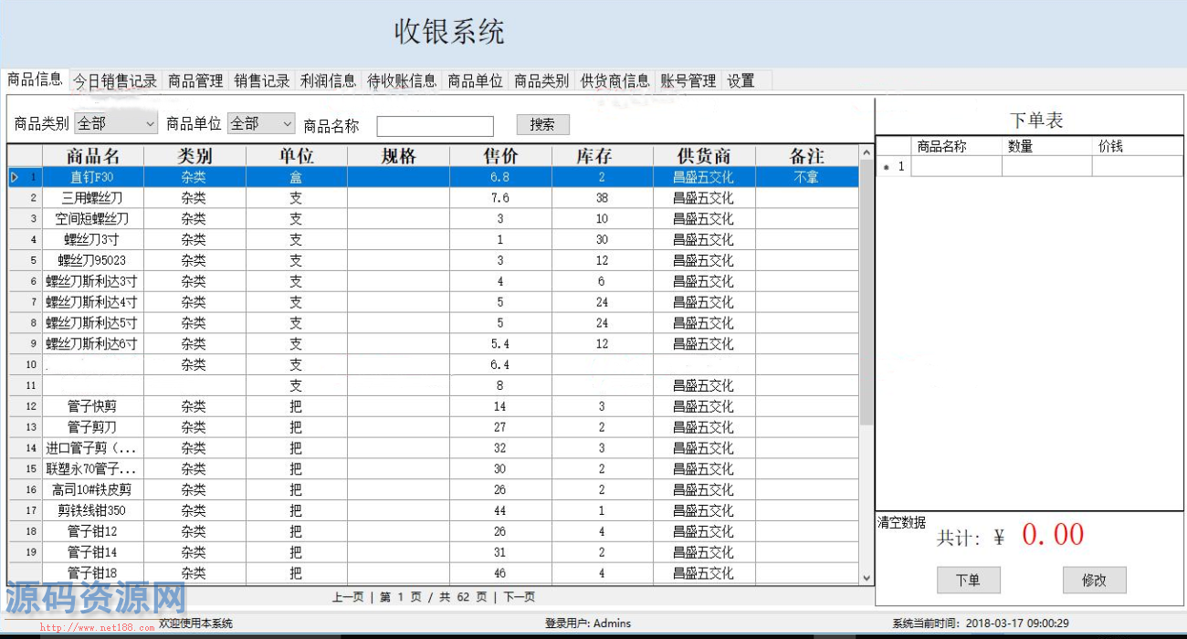Viewport: 1187px width, 639px height.
Task: Sort by the 商品名 column header
Action: pos(93,156)
